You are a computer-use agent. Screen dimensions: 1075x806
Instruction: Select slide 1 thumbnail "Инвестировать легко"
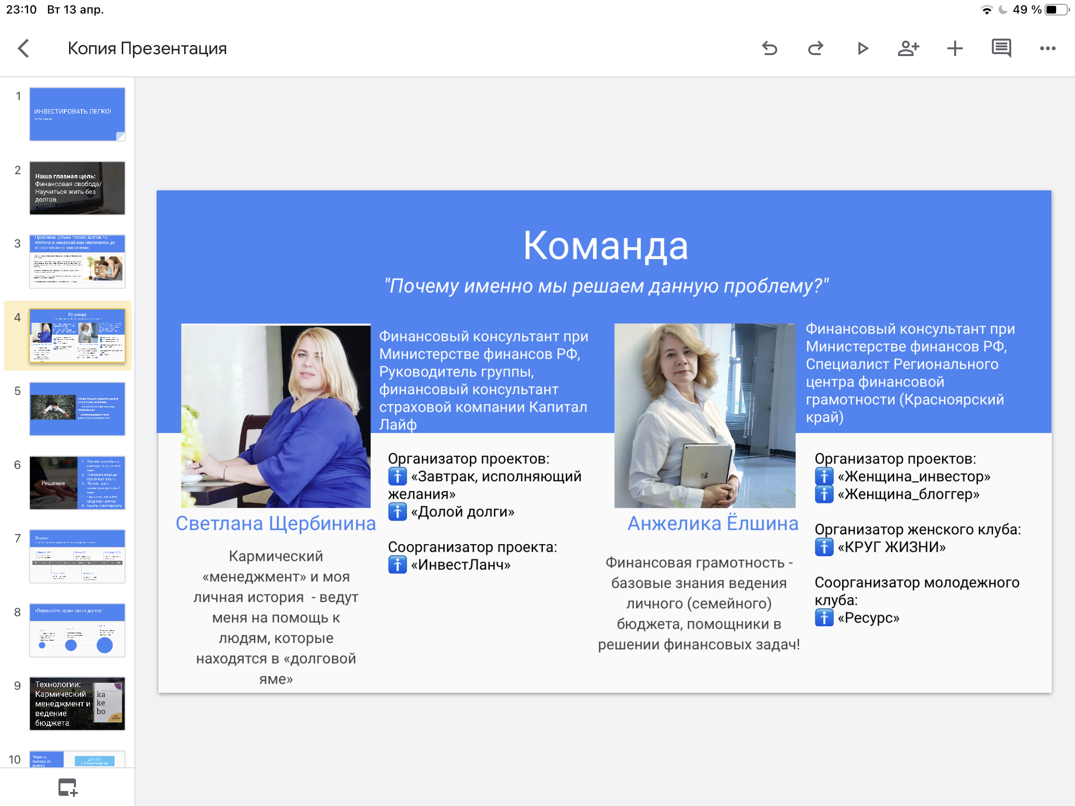[x=77, y=114]
